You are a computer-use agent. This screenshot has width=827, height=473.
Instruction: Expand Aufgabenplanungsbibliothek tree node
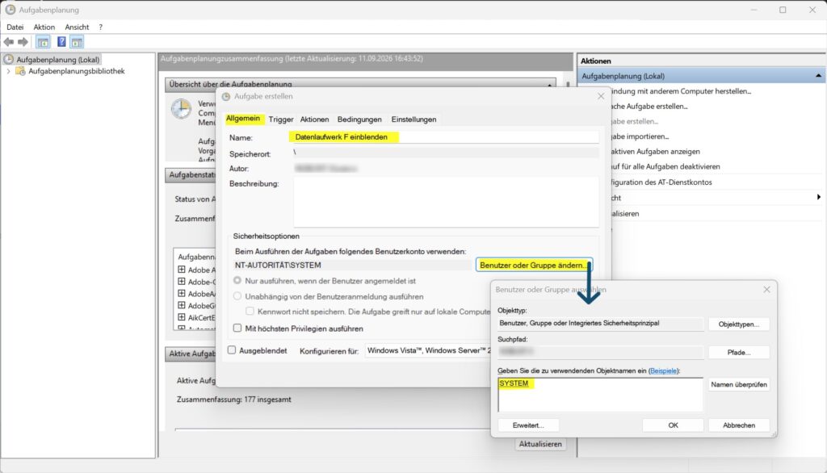8,71
